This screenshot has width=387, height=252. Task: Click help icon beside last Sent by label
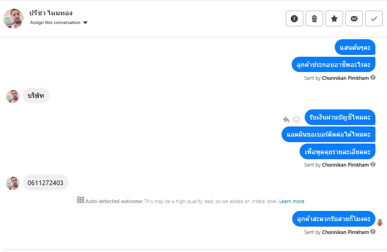click(373, 232)
